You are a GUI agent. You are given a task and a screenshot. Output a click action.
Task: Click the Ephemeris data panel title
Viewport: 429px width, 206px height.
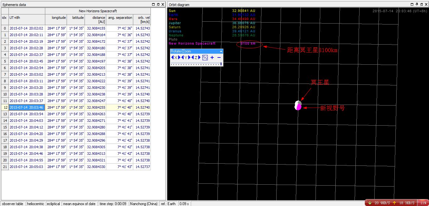[x=14, y=5]
